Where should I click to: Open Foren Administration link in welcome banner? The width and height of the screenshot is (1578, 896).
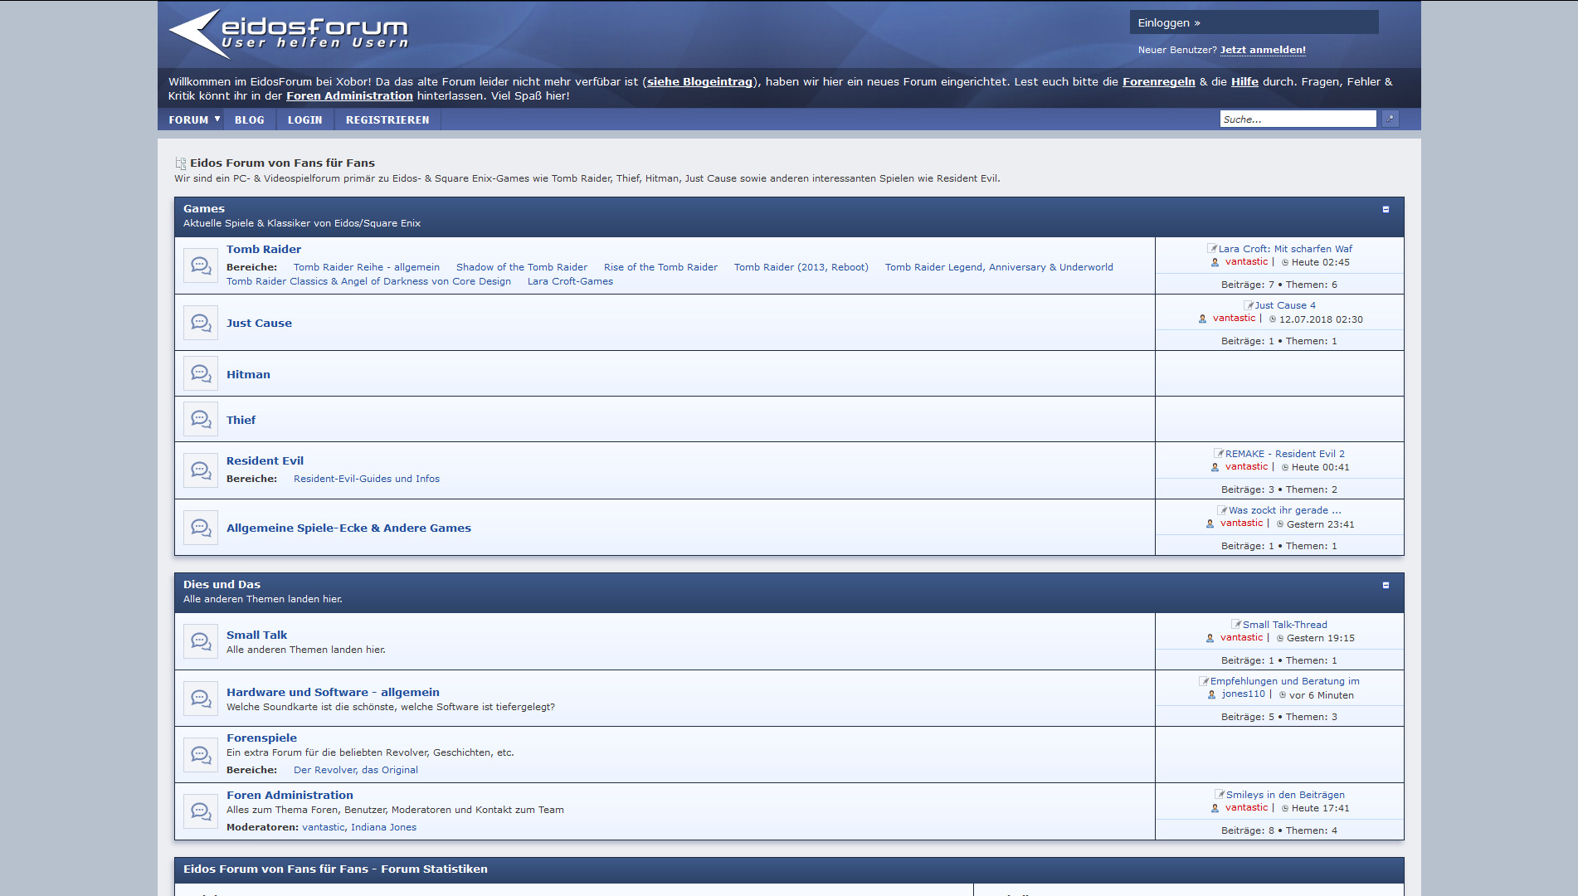[349, 95]
